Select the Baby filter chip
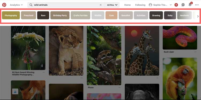The height and width of the screenshot is (100, 201). pos(170,15)
